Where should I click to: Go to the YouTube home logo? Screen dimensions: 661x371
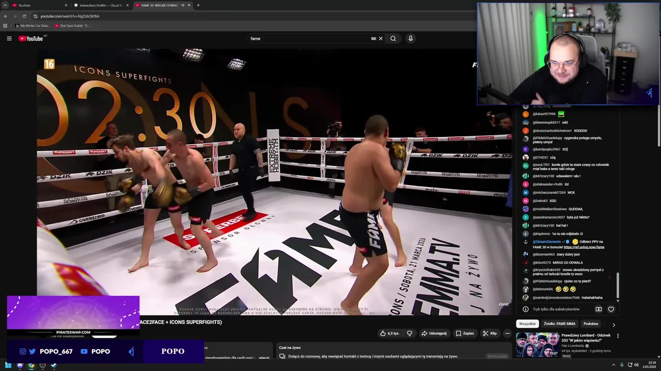point(31,39)
